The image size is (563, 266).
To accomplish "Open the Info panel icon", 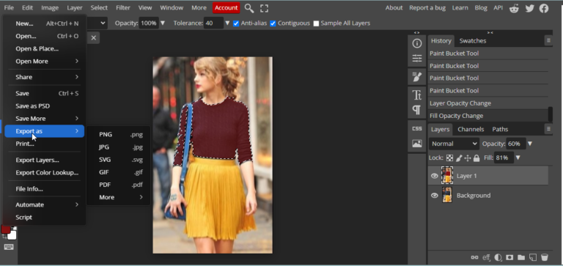I will pyautogui.click(x=417, y=43).
